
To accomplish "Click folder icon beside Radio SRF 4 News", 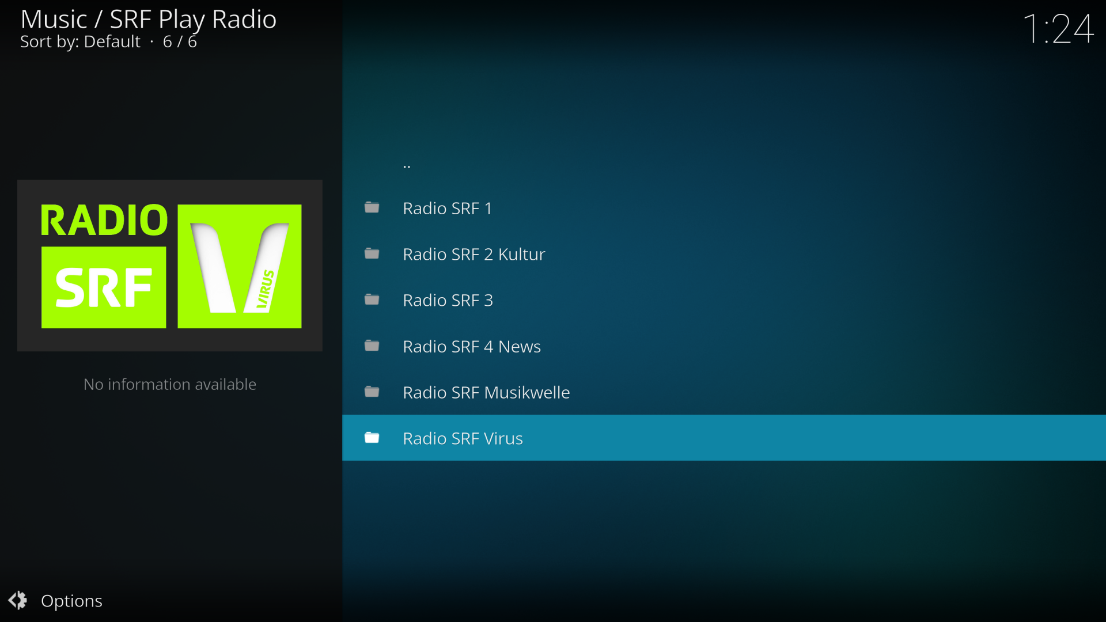I will (372, 346).
